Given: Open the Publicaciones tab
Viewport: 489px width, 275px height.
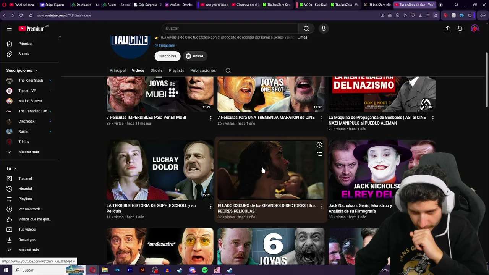Looking at the screenshot, I should click(x=203, y=70).
